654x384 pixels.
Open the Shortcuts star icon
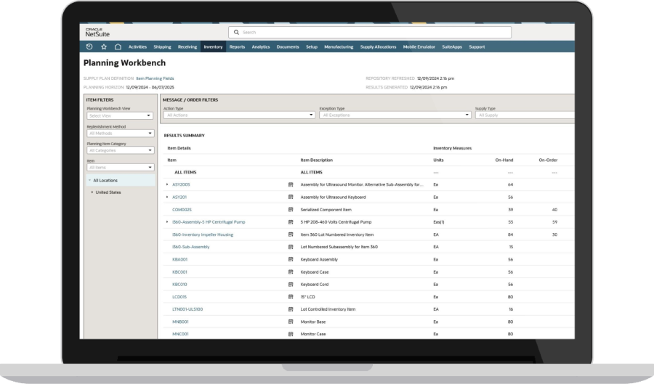[x=104, y=46]
